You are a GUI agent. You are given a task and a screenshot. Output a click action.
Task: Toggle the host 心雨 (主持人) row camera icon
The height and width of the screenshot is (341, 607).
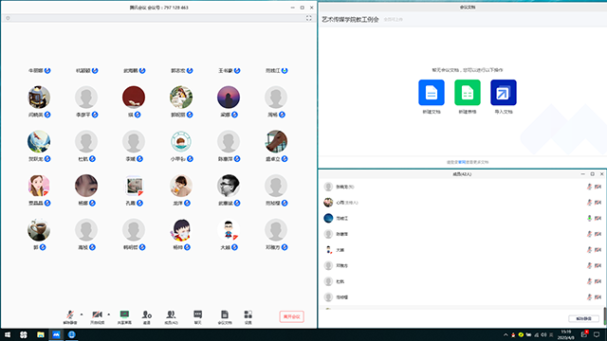pos(598,203)
